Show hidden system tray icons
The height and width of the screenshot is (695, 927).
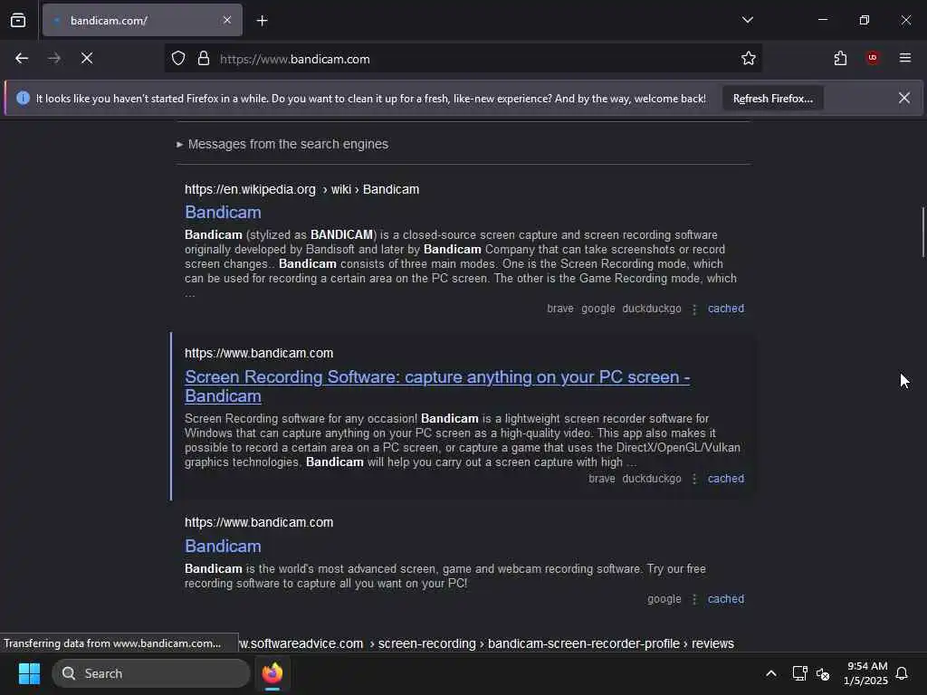click(771, 673)
